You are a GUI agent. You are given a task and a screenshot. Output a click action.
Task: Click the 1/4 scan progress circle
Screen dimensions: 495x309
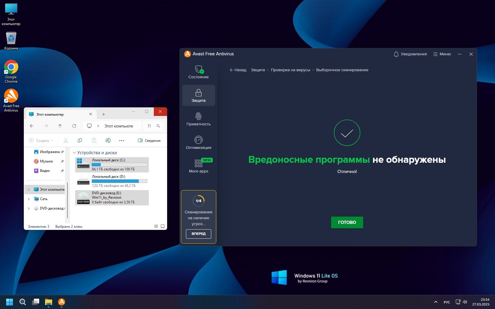click(x=199, y=201)
